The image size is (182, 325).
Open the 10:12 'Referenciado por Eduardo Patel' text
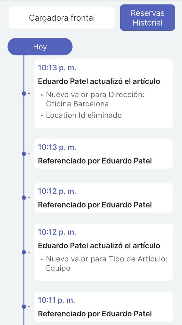(x=95, y=204)
